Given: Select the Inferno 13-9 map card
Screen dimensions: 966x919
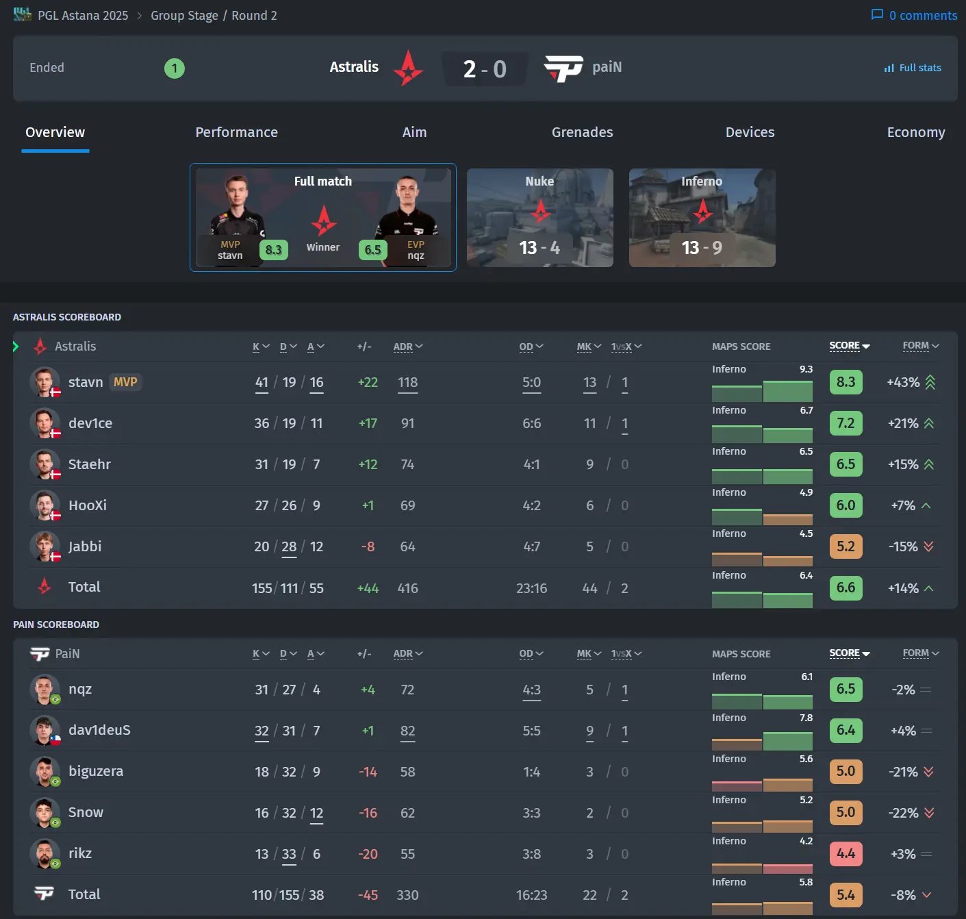Looking at the screenshot, I should [702, 218].
